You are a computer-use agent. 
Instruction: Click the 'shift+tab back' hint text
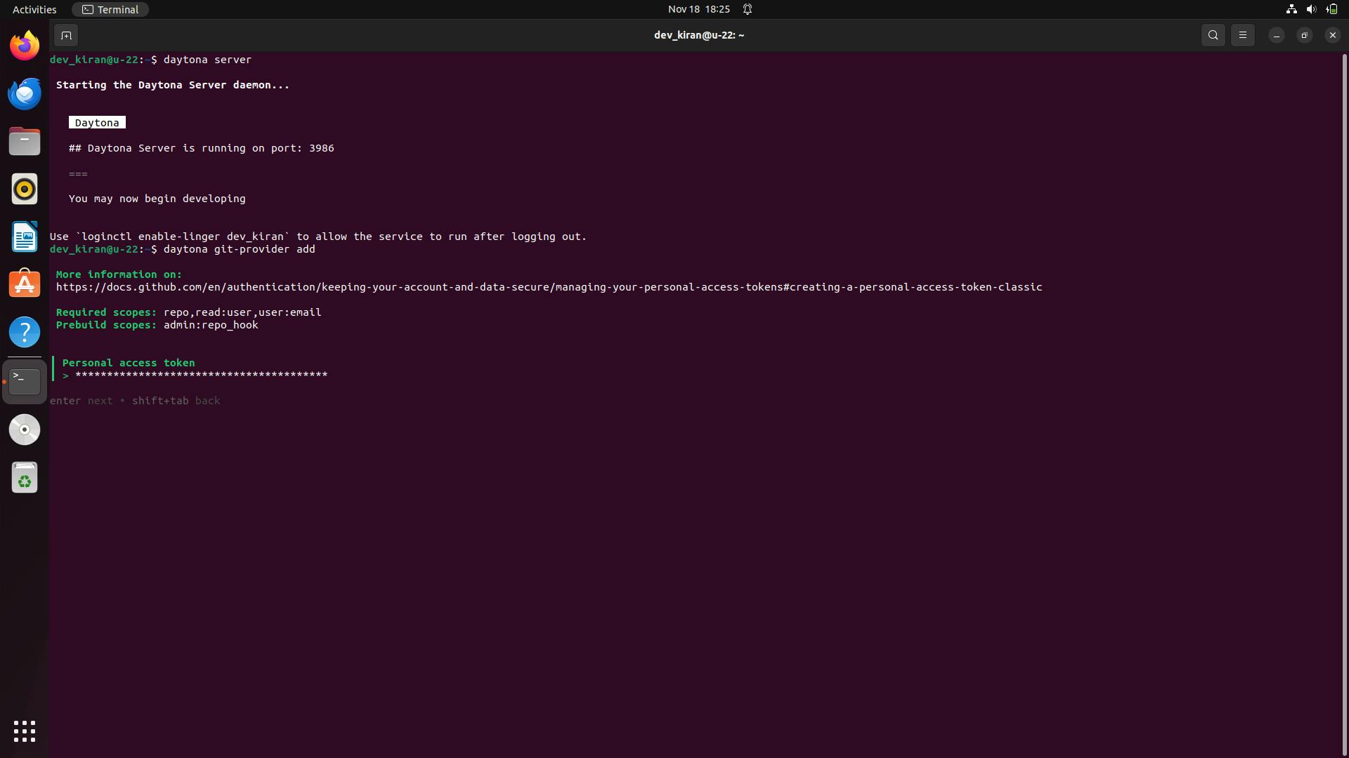[176, 401]
